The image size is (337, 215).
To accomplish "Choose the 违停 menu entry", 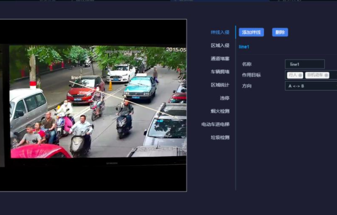I will pos(225,98).
